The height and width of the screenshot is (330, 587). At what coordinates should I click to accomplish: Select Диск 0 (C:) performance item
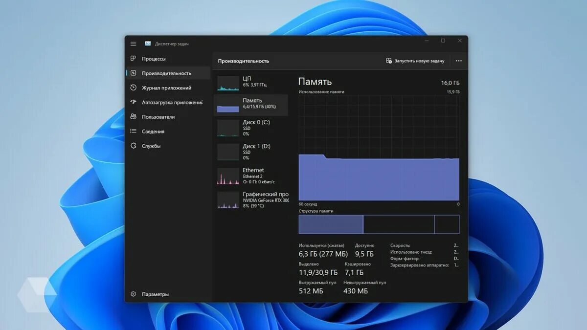click(x=251, y=128)
